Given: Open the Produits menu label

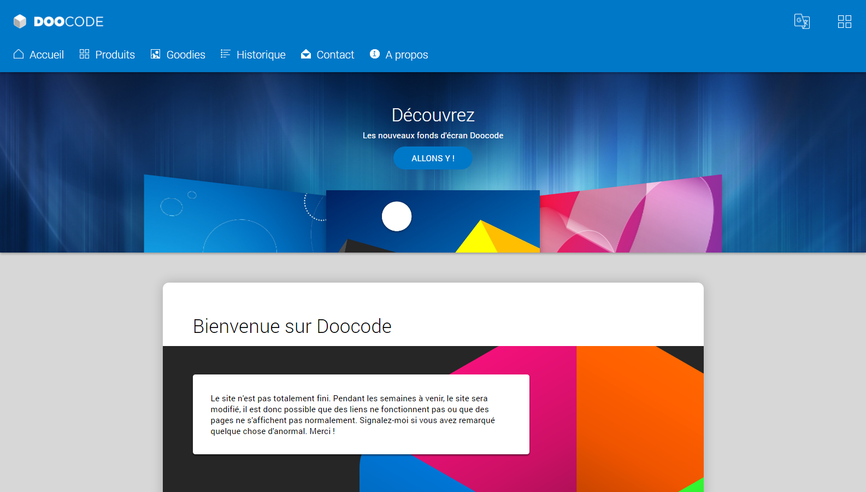Looking at the screenshot, I should pos(115,55).
